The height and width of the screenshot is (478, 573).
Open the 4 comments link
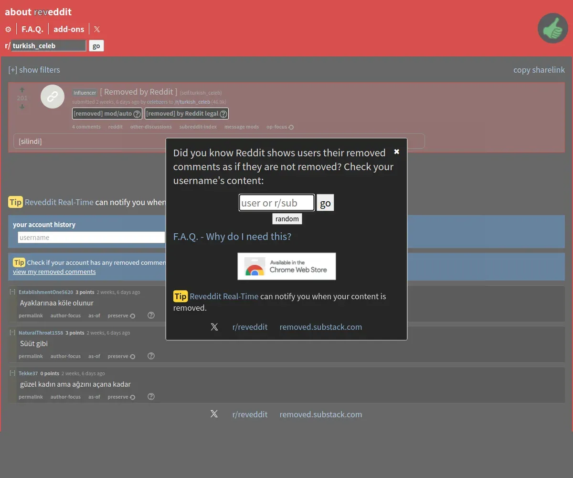(86, 127)
